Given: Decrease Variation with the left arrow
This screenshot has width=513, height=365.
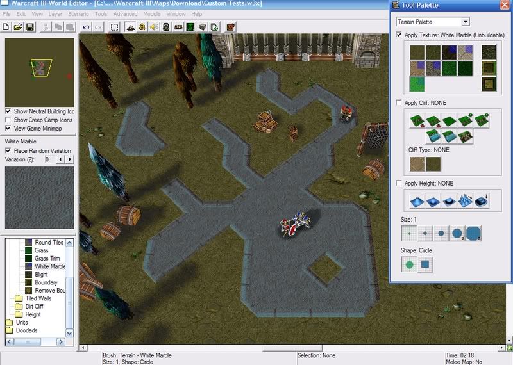Looking at the screenshot, I should pyautogui.click(x=60, y=159).
